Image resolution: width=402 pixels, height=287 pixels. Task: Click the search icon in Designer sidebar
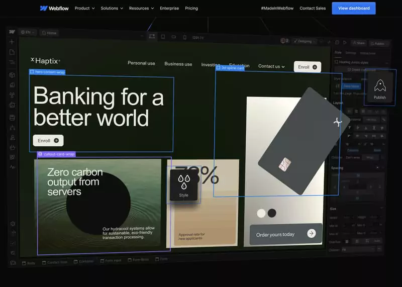pyautogui.click(x=13, y=253)
